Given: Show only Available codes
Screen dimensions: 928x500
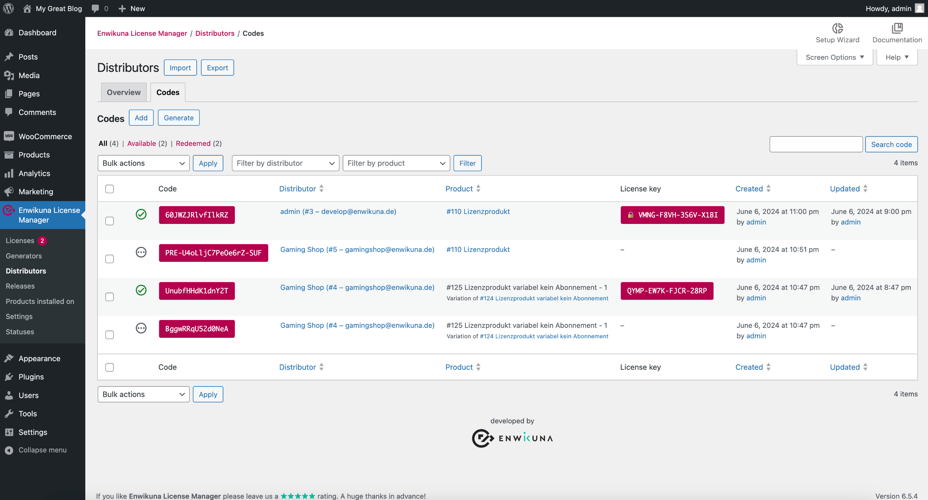Looking at the screenshot, I should tap(142, 144).
